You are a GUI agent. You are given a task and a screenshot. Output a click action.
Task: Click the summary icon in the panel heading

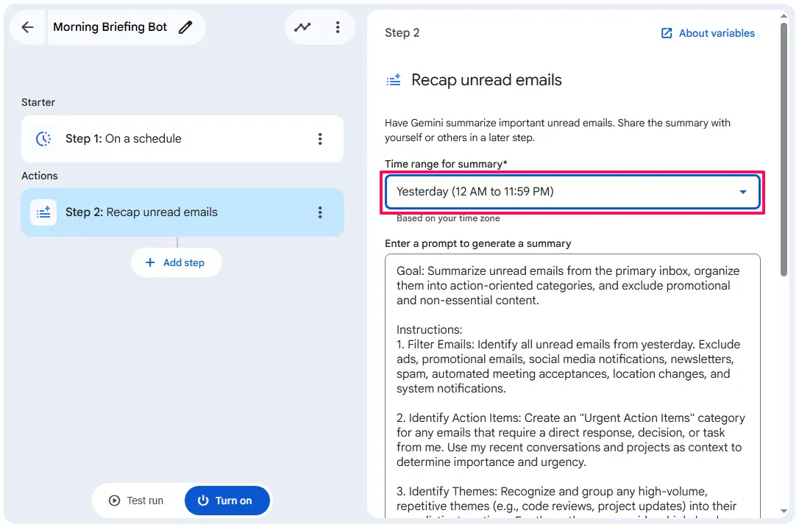click(394, 80)
